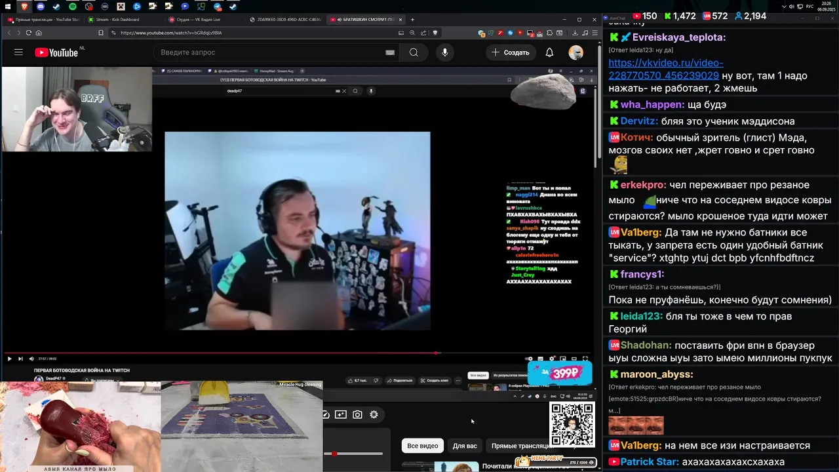Click chat username 'francys1'
Image resolution: width=839 pixels, height=472 pixels.
coord(642,275)
